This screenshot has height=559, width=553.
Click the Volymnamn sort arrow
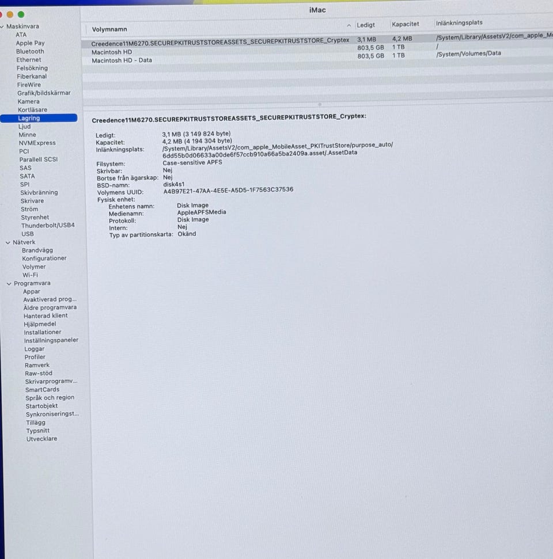point(349,26)
